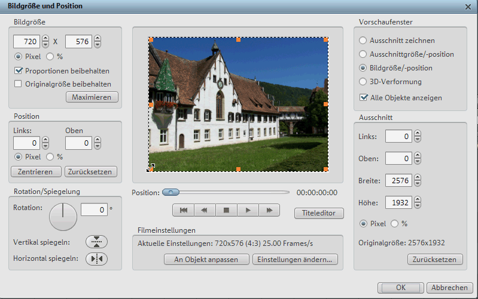Click bottom-right orange handle of preview image

pos(326,169)
